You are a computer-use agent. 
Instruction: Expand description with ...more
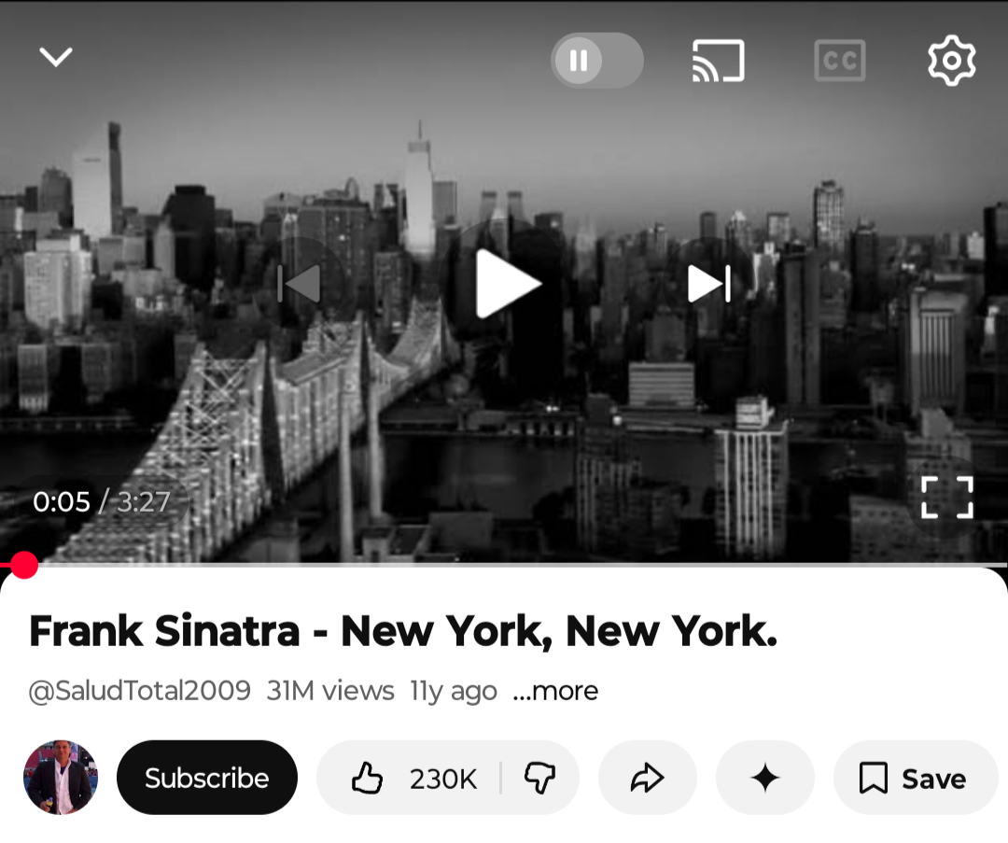[555, 691]
